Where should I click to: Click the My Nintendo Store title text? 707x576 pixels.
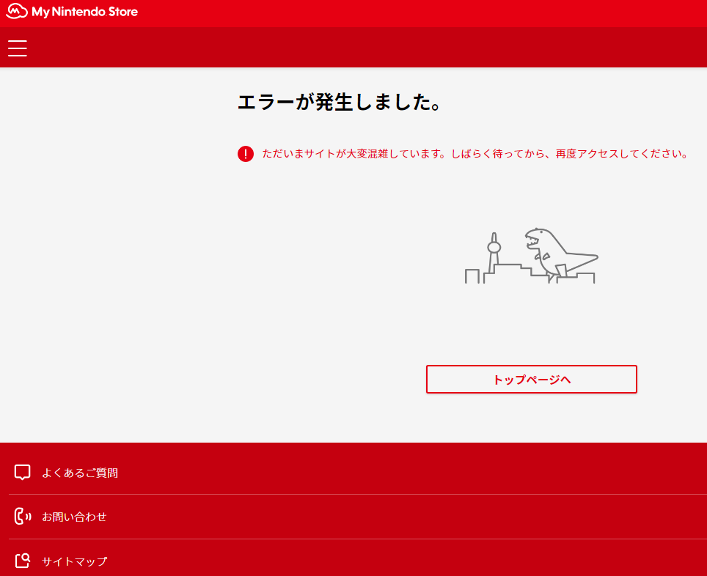coord(84,12)
